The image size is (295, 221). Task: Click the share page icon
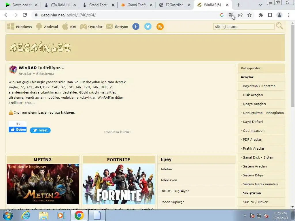(x=240, y=15)
